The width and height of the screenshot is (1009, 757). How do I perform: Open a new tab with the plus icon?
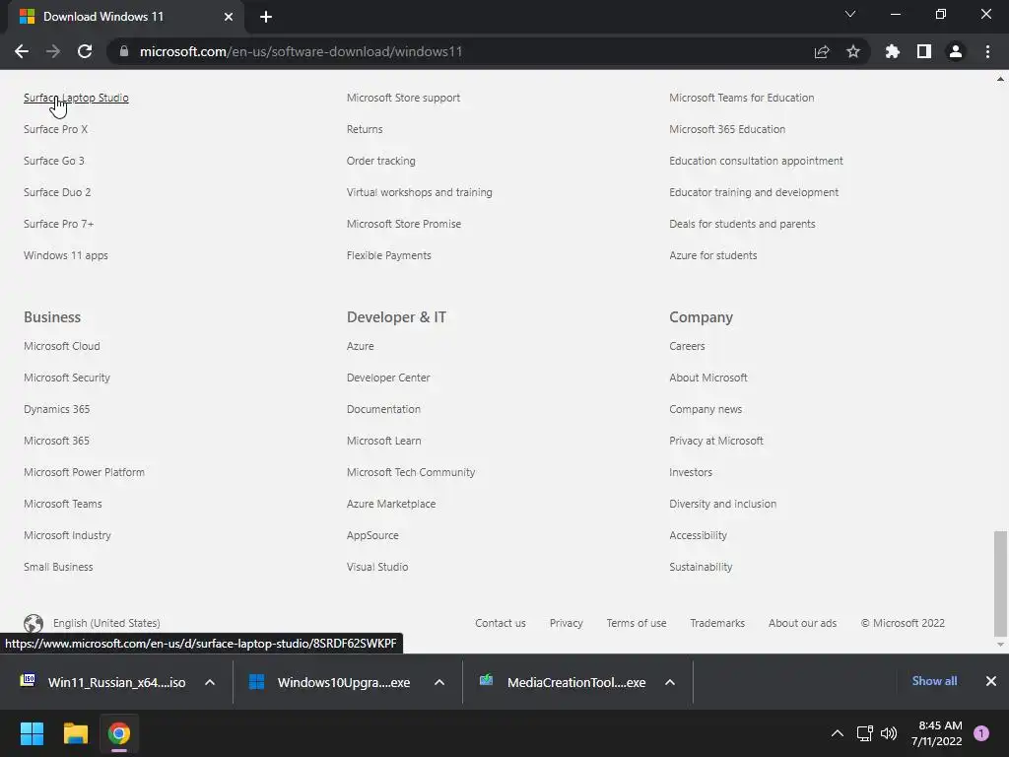point(266,17)
